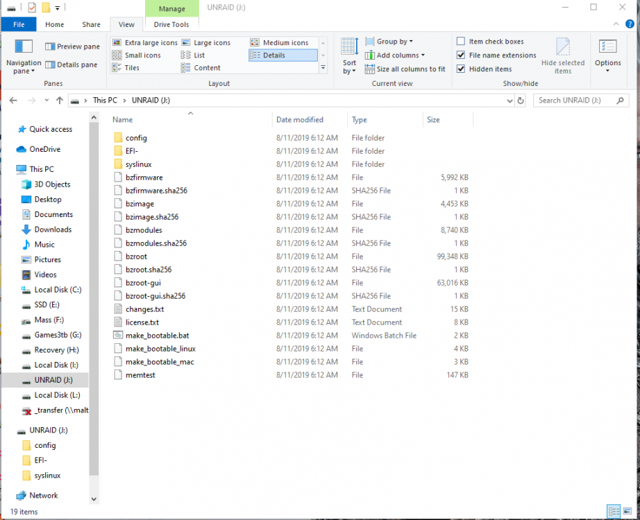Refresh the UNRAID (J:) folder view
This screenshot has width=640, height=520.
point(521,101)
